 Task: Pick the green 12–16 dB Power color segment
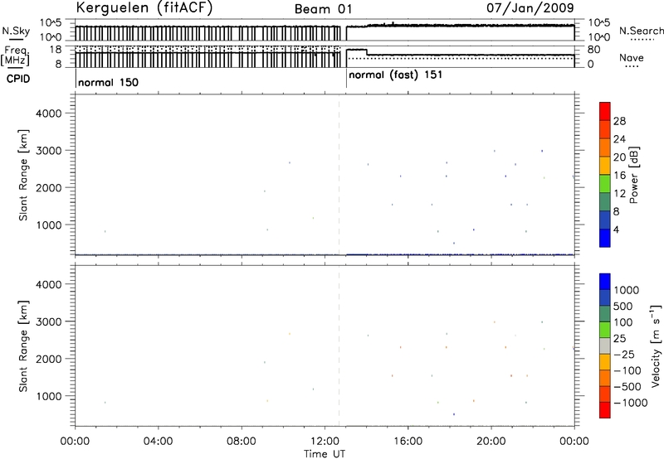click(605, 184)
